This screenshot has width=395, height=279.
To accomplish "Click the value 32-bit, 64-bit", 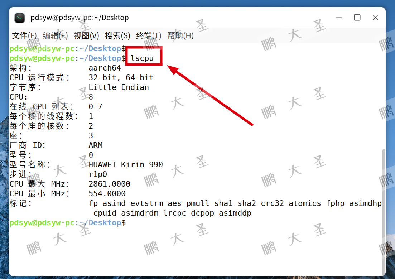I will click(121, 78).
